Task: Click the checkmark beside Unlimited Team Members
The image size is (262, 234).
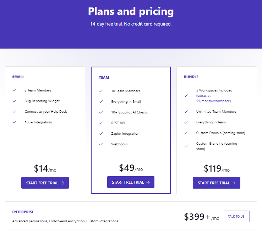Action: [186, 111]
